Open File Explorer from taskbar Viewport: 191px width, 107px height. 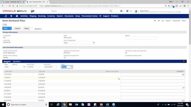click(x=70, y=104)
